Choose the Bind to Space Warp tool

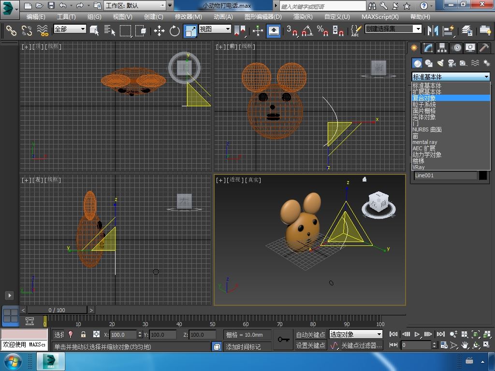tap(43, 30)
